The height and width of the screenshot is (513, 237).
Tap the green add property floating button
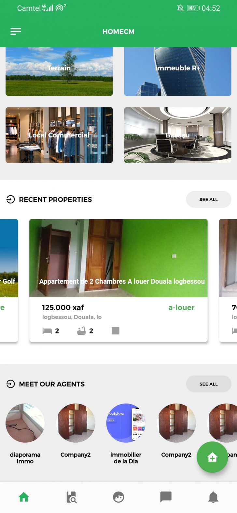[x=212, y=457]
